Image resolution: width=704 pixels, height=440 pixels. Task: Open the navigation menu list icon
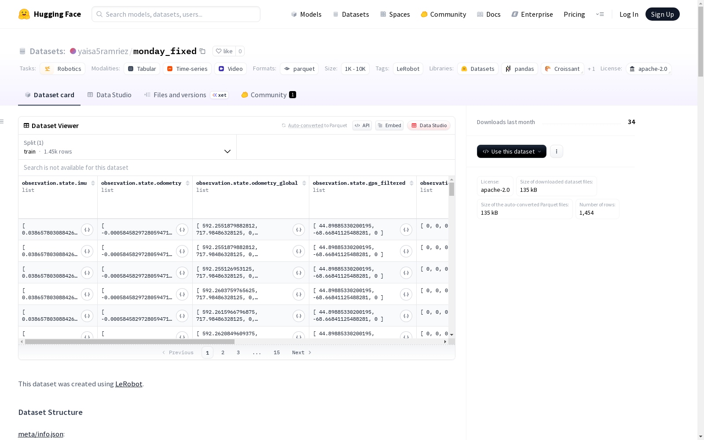point(600,14)
